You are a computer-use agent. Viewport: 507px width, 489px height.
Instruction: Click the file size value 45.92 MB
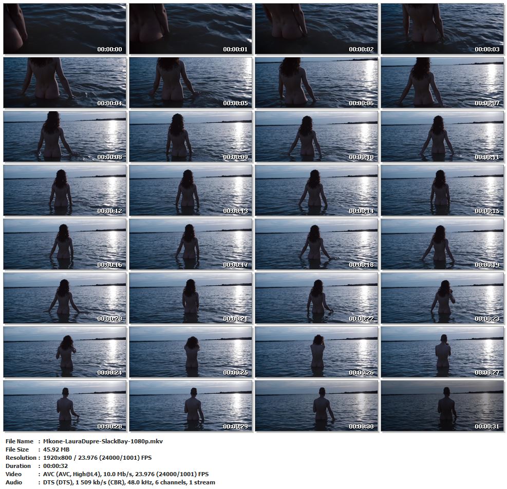(57, 449)
